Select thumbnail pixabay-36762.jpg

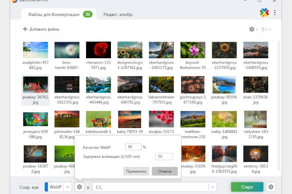point(36,91)
